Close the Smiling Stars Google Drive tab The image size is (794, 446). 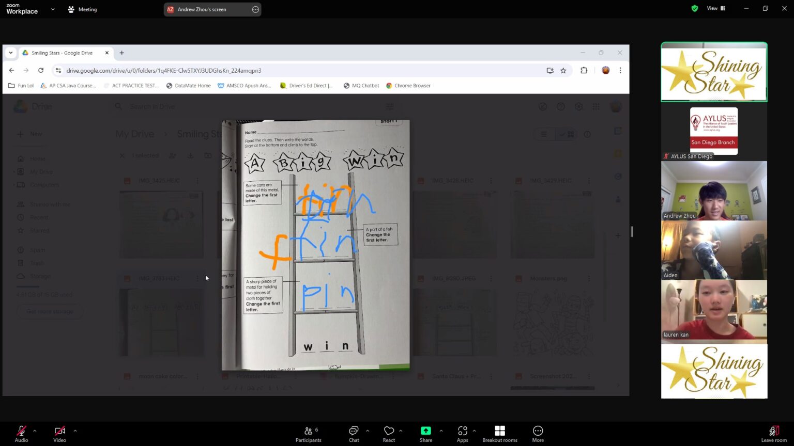pyautogui.click(x=107, y=53)
